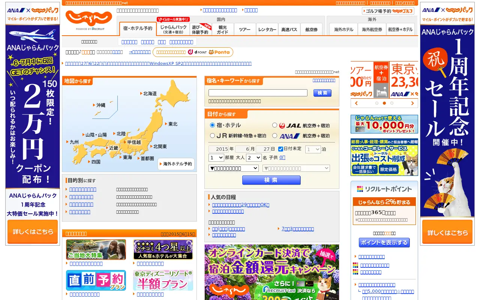Focus the year field showing 2015
The image size is (480, 300).
(x=219, y=149)
